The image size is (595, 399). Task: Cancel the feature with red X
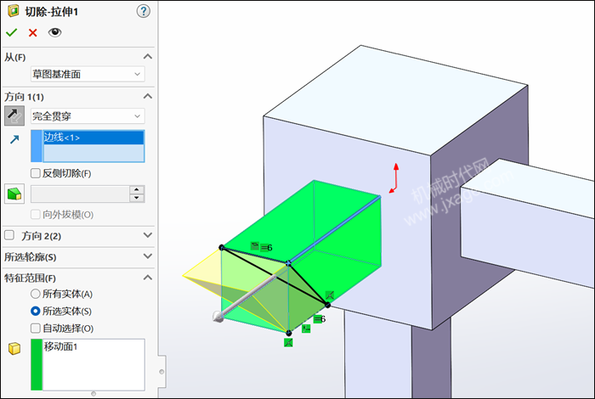33,33
